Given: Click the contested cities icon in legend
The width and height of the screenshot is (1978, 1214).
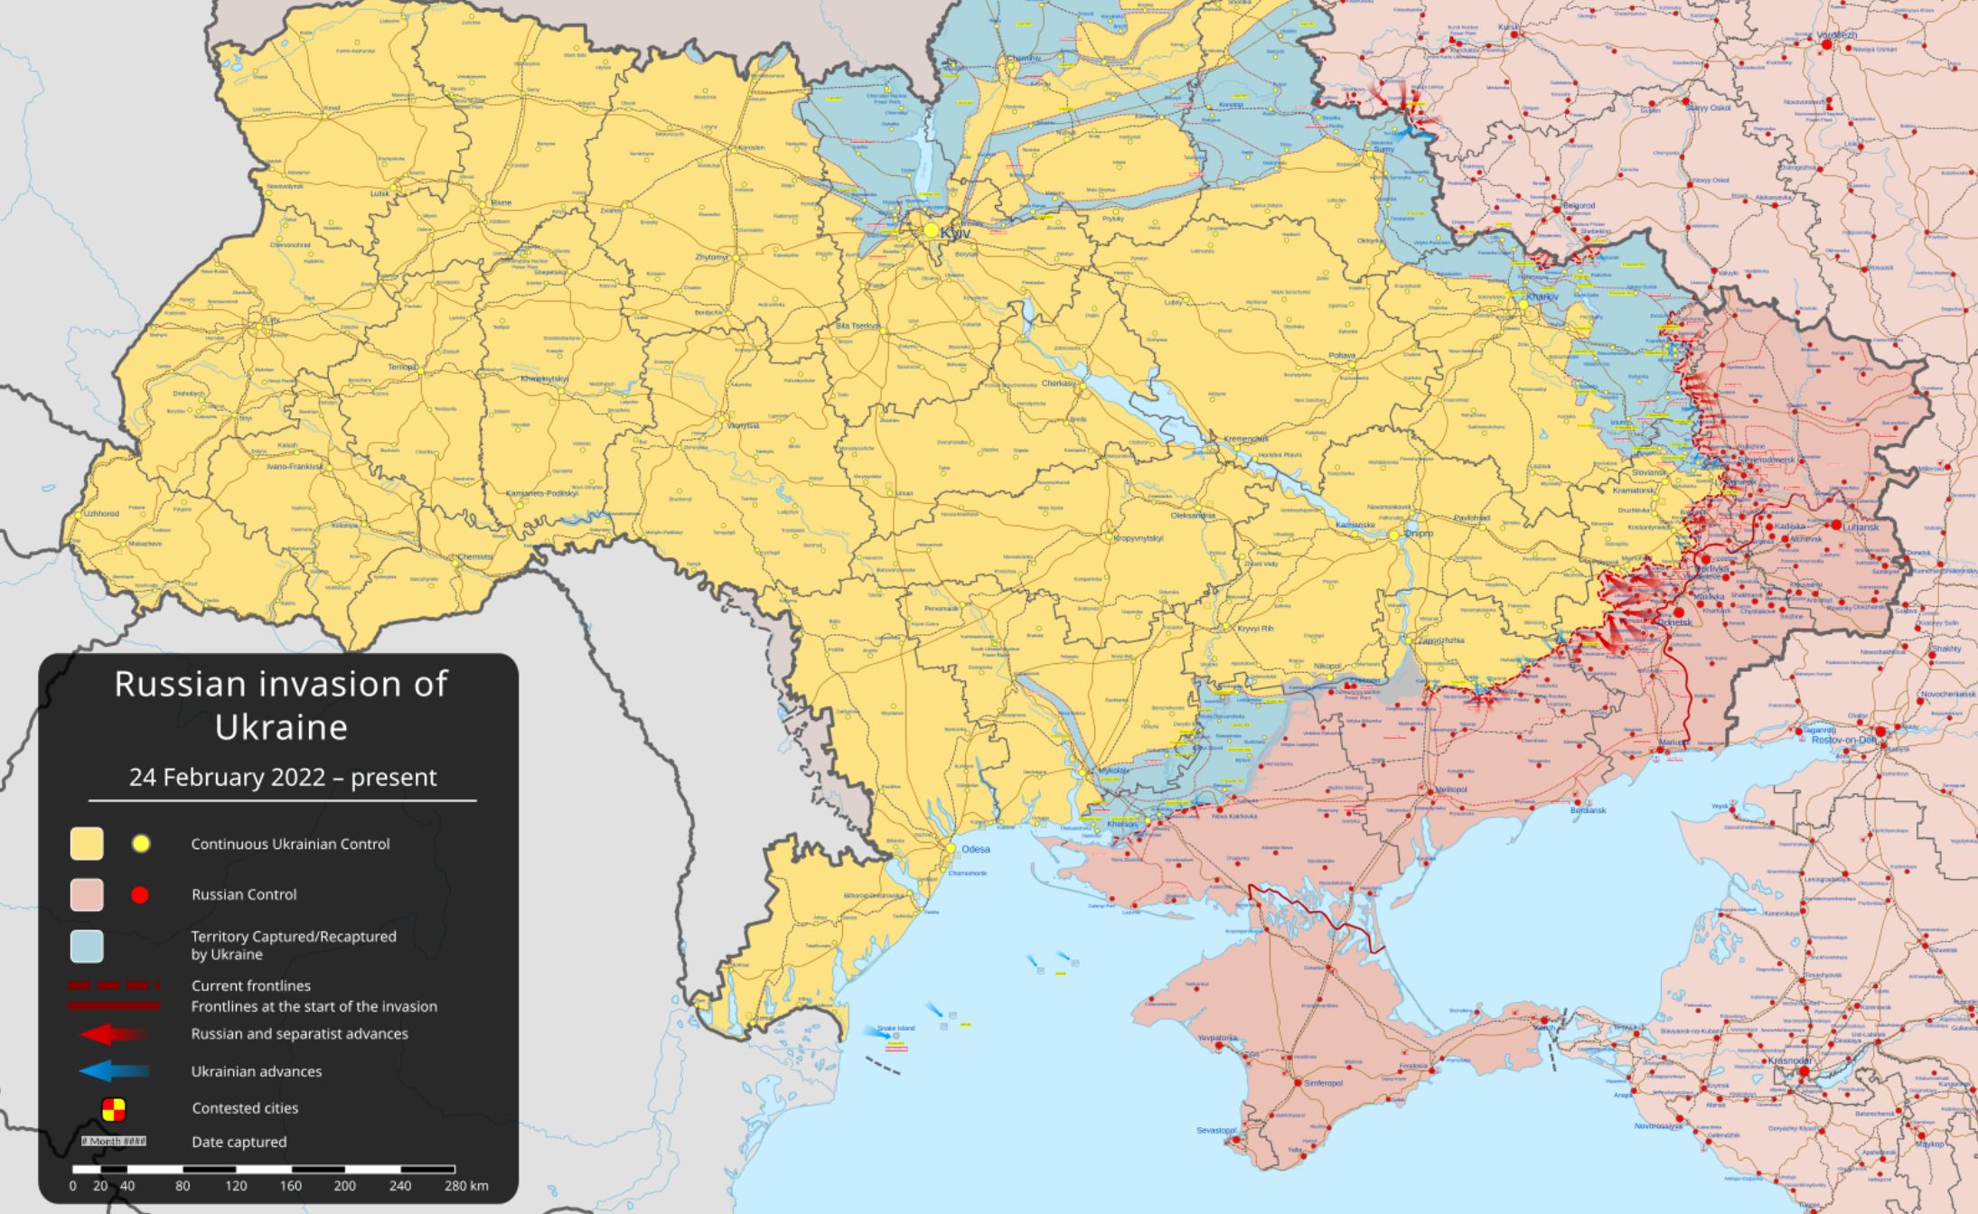Looking at the screenshot, I should (113, 1109).
